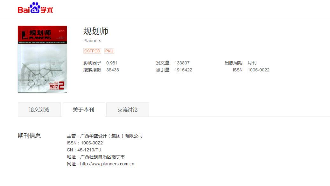This screenshot has width=330, height=186.
Task: Click the 主管 广西华蓝设计 line
Action: tap(105, 136)
